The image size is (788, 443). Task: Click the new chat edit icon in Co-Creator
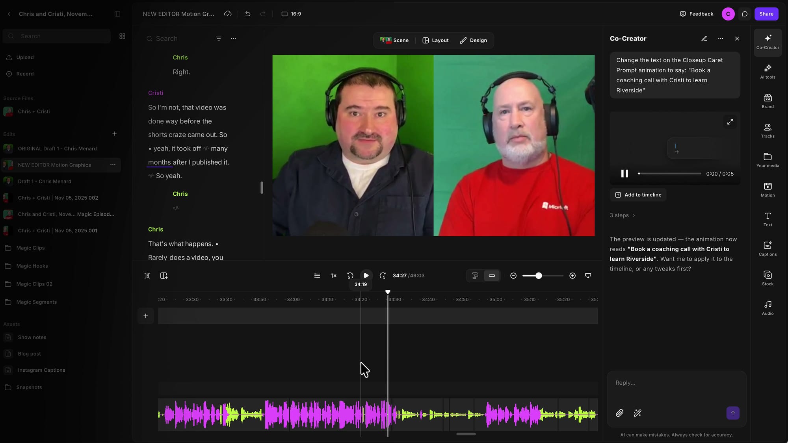(x=704, y=39)
